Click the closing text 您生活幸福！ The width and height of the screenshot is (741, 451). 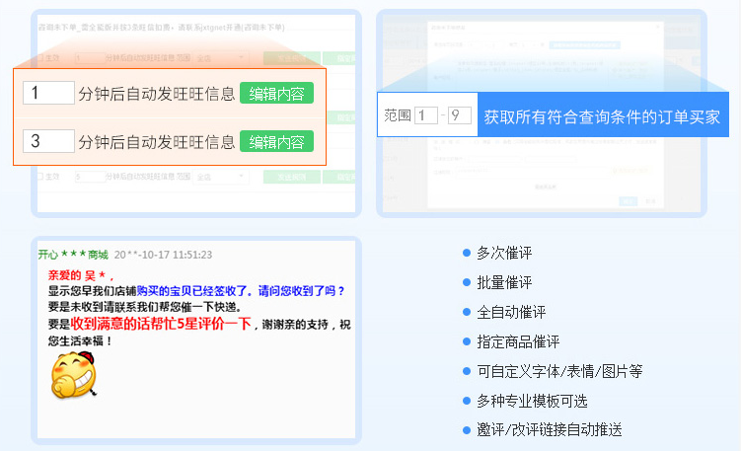(x=80, y=340)
